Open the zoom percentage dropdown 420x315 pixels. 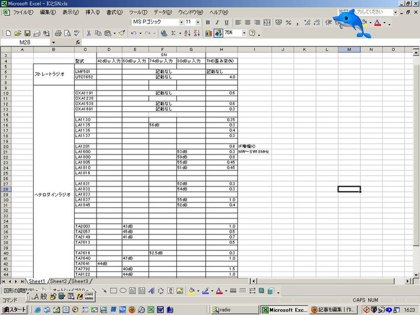[x=244, y=33]
